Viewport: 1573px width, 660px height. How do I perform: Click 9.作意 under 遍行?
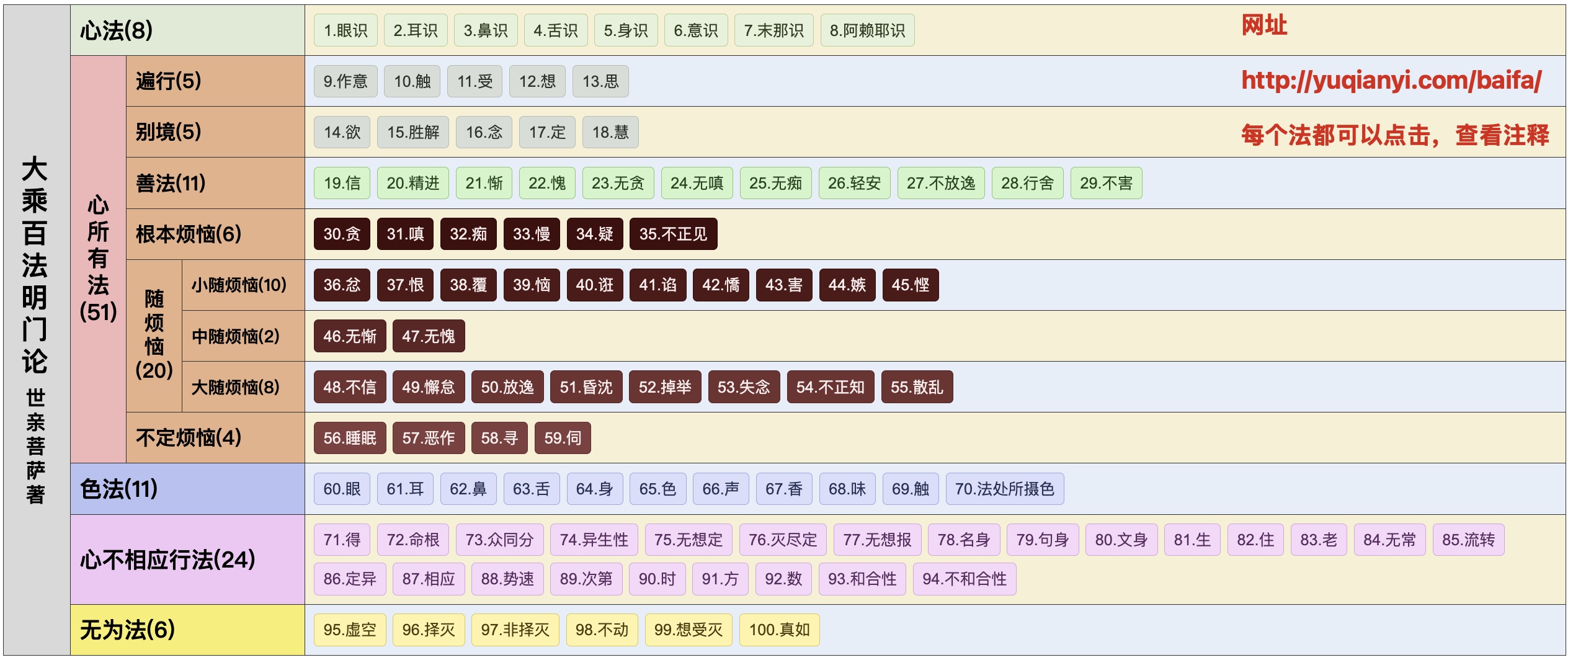point(345,81)
